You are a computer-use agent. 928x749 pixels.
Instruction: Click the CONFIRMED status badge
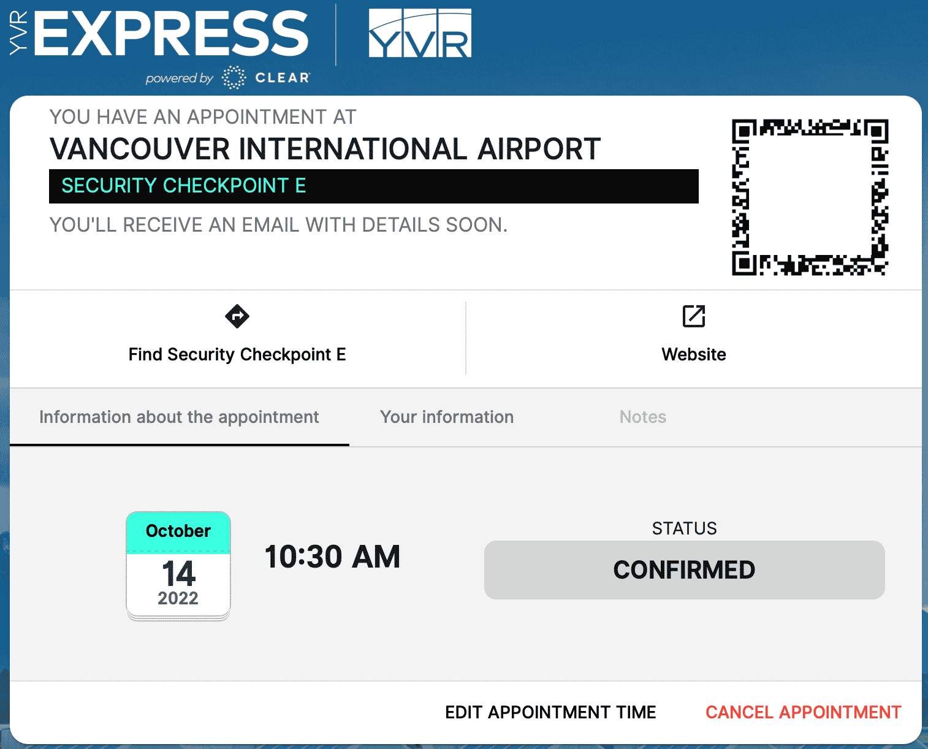pos(684,570)
